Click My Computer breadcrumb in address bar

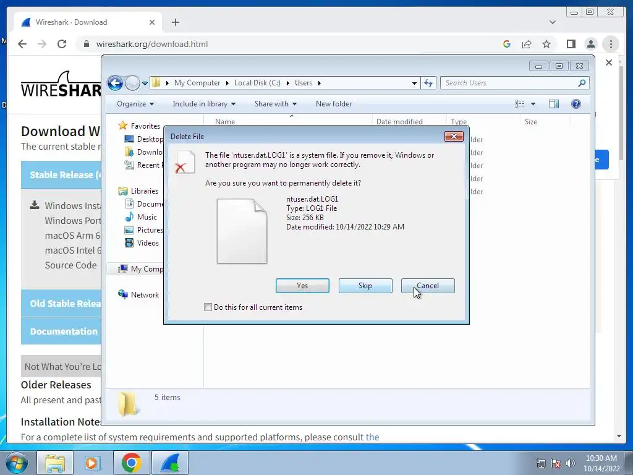click(197, 83)
